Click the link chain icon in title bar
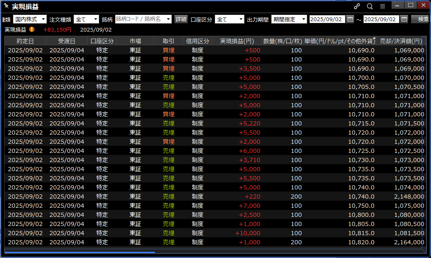 357,6
